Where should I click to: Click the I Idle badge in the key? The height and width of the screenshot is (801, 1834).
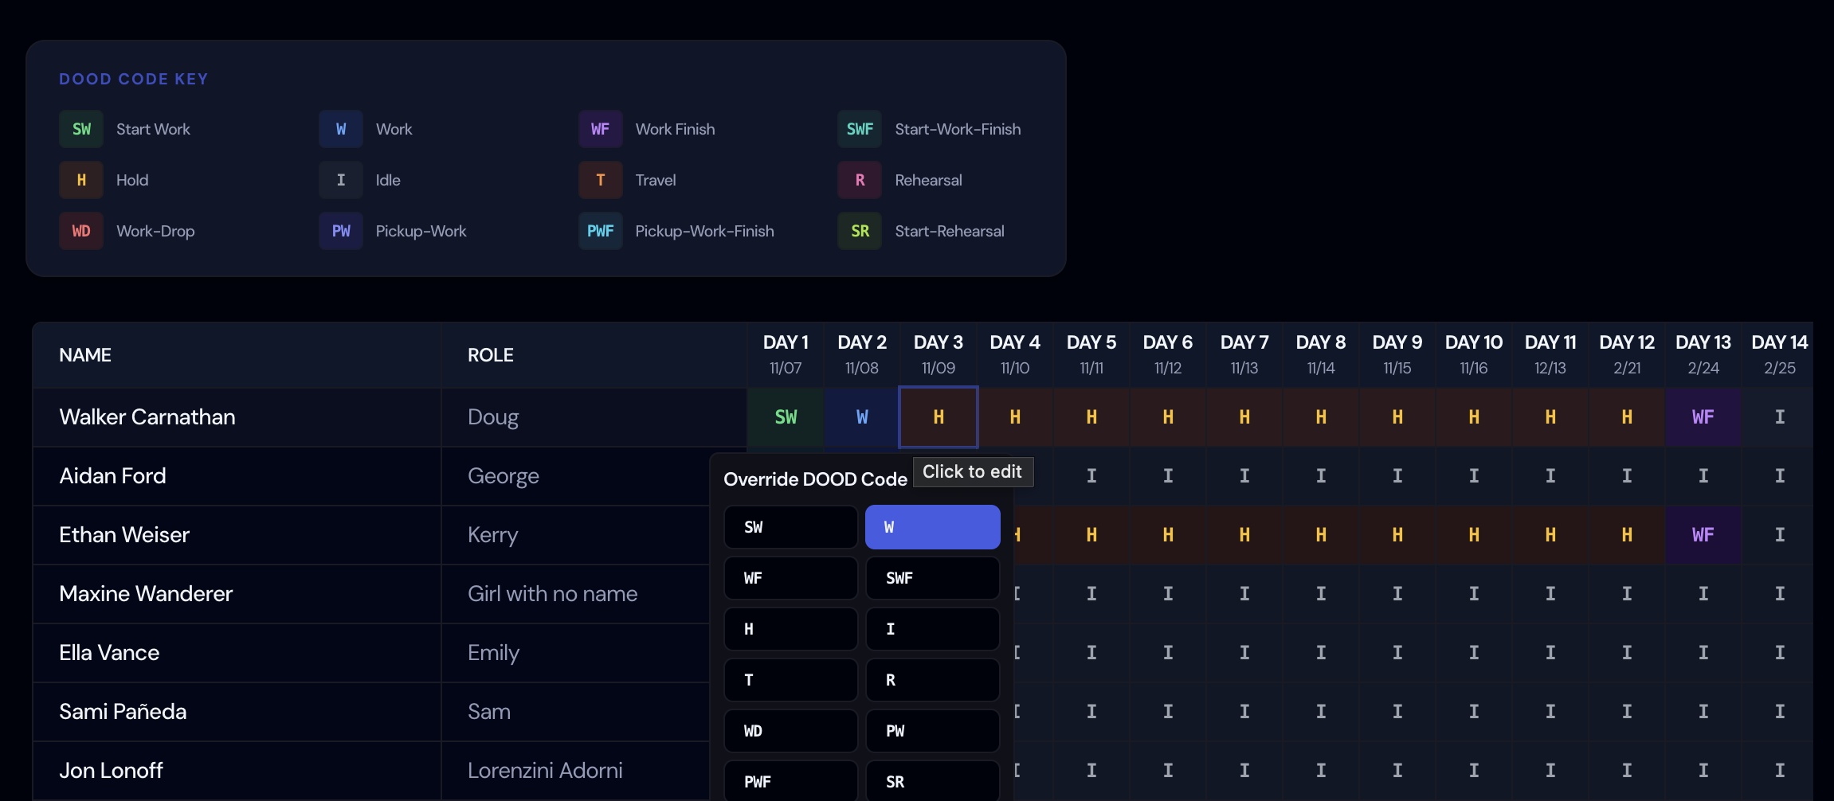point(340,179)
